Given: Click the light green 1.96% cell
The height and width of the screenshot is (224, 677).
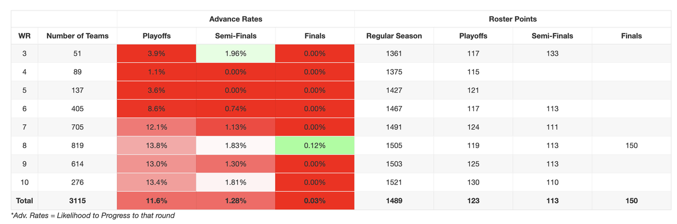Looking at the screenshot, I should click(235, 53).
